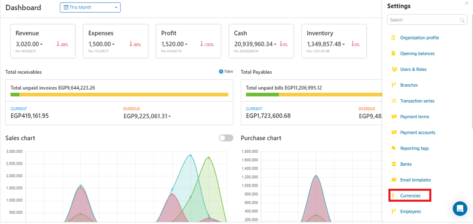Click the Transaction series list icon
This screenshot has width=473, height=224.
pyautogui.click(x=393, y=101)
